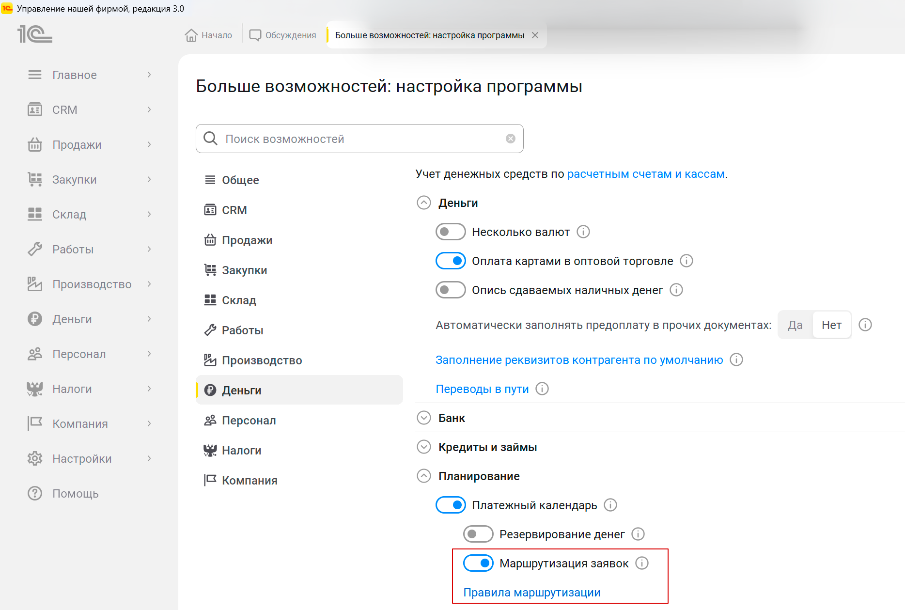Expand CRM submenu chevron in left sidebar
The width and height of the screenshot is (905, 610).
[x=149, y=109]
